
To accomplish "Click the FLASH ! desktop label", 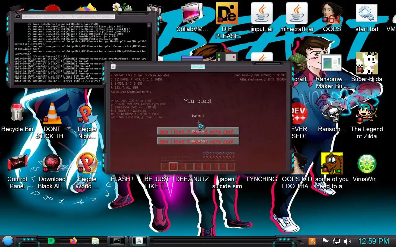I will 122,179.
